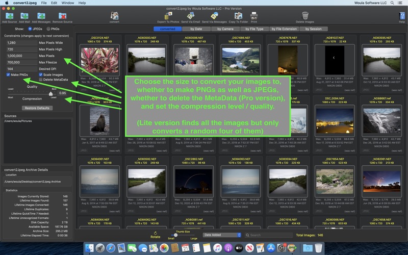The image size is (408, 255).
Task: Click the Thumb Size slider knob
Action: (175, 235)
